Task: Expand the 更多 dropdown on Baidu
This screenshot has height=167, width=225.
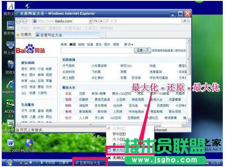Action: click(x=129, y=45)
